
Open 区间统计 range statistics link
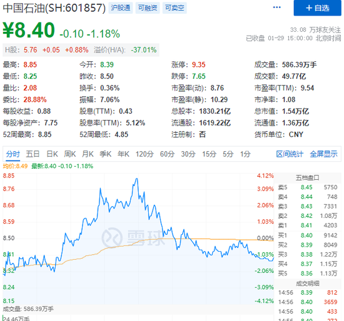[290, 154]
